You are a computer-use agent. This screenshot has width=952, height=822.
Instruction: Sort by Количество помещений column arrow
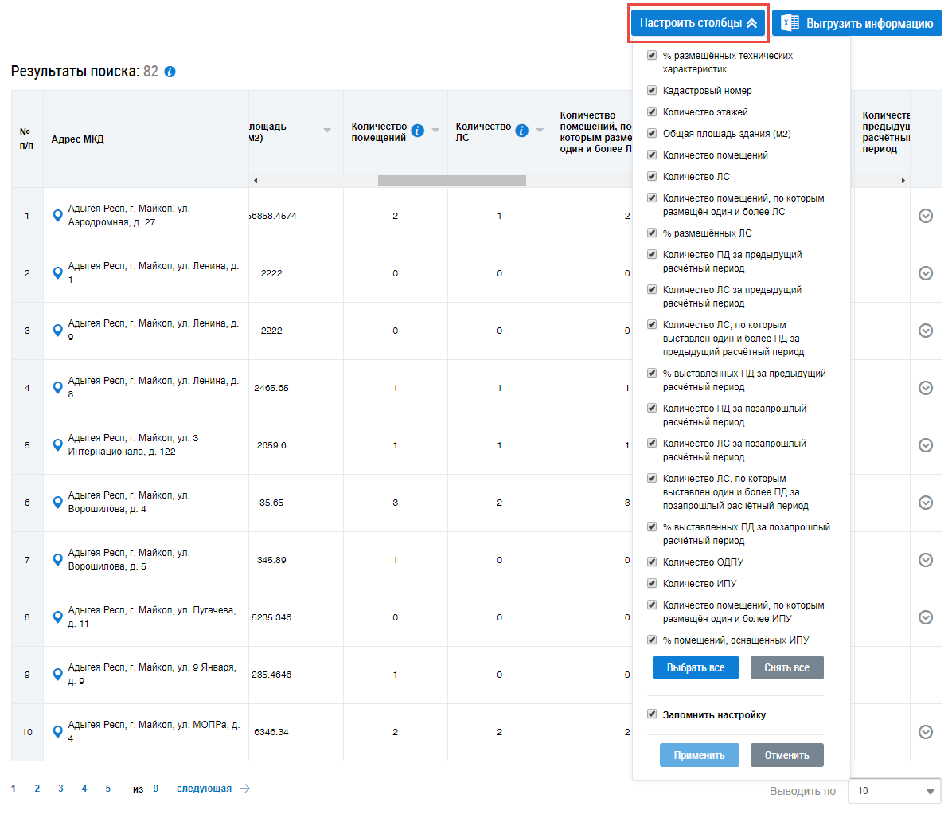tap(435, 131)
